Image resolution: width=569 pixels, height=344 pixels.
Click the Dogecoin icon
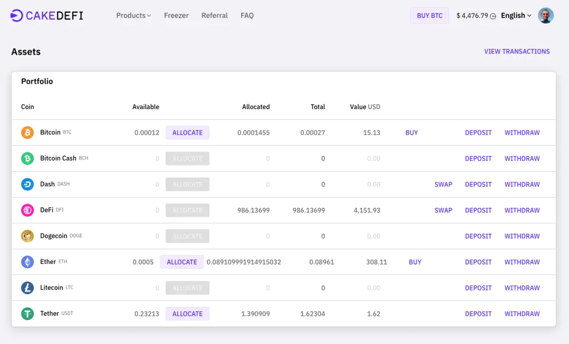[x=27, y=236]
